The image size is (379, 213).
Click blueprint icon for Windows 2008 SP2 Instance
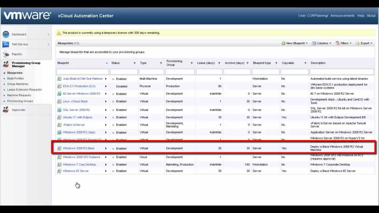coord(60,157)
